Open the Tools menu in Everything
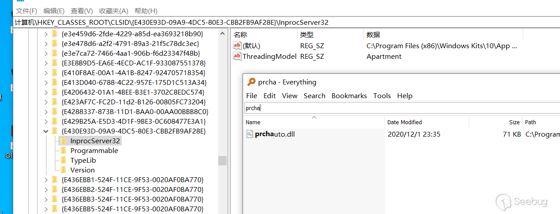Image resolution: width=560 pixels, height=214 pixels. 382,96
